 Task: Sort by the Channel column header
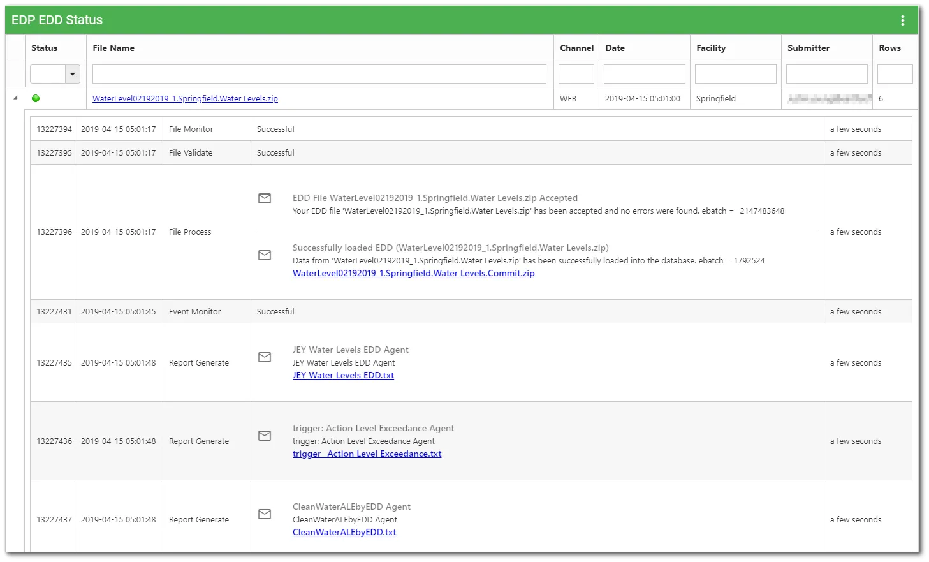[576, 48]
